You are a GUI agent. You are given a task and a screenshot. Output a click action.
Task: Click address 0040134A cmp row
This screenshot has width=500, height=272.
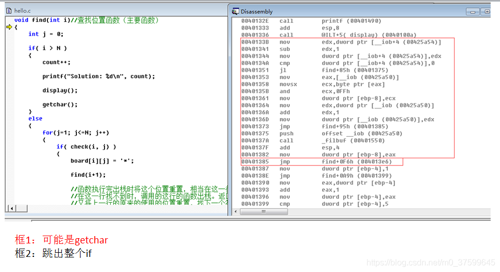pos(338,63)
